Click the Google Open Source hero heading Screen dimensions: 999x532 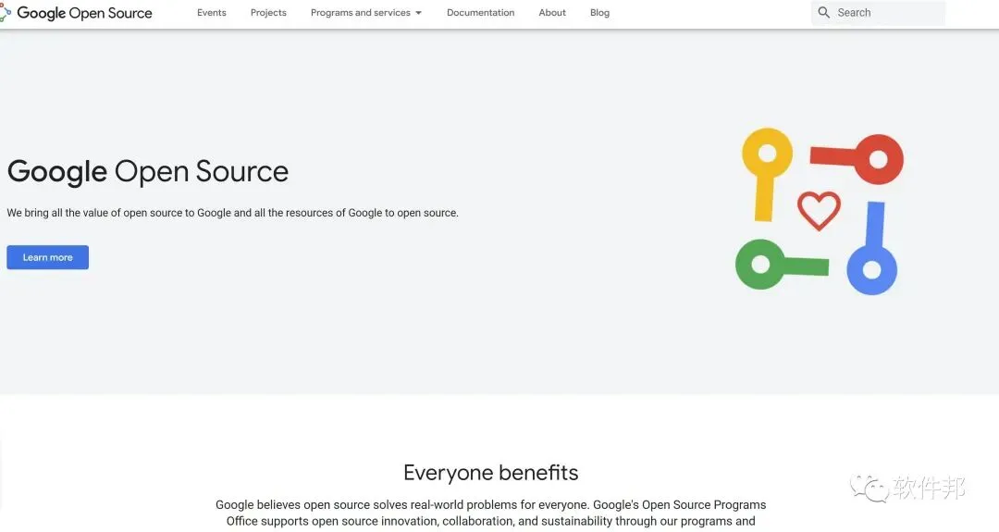[x=148, y=171]
